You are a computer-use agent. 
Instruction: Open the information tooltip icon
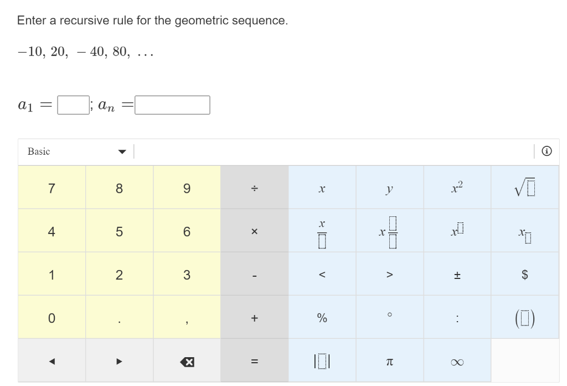click(547, 151)
